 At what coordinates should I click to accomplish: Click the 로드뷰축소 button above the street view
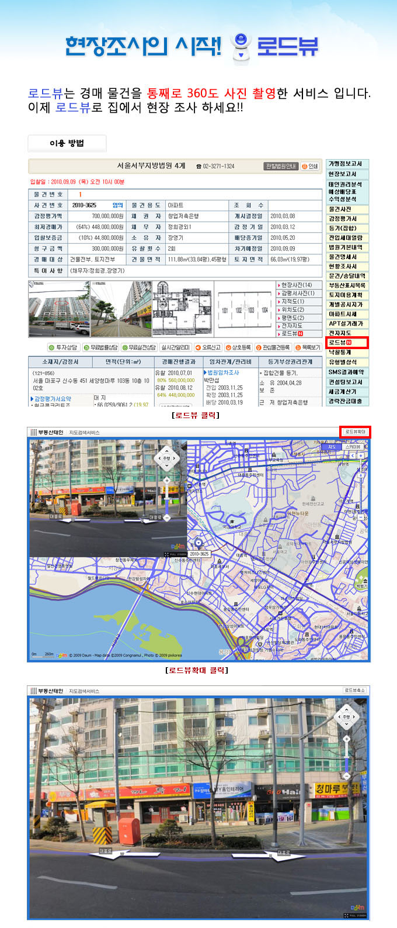pyautogui.click(x=355, y=691)
